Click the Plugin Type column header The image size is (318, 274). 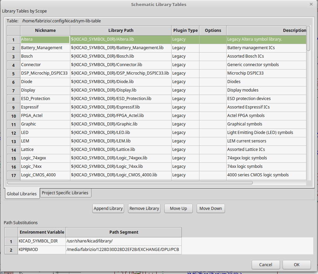(x=185, y=31)
